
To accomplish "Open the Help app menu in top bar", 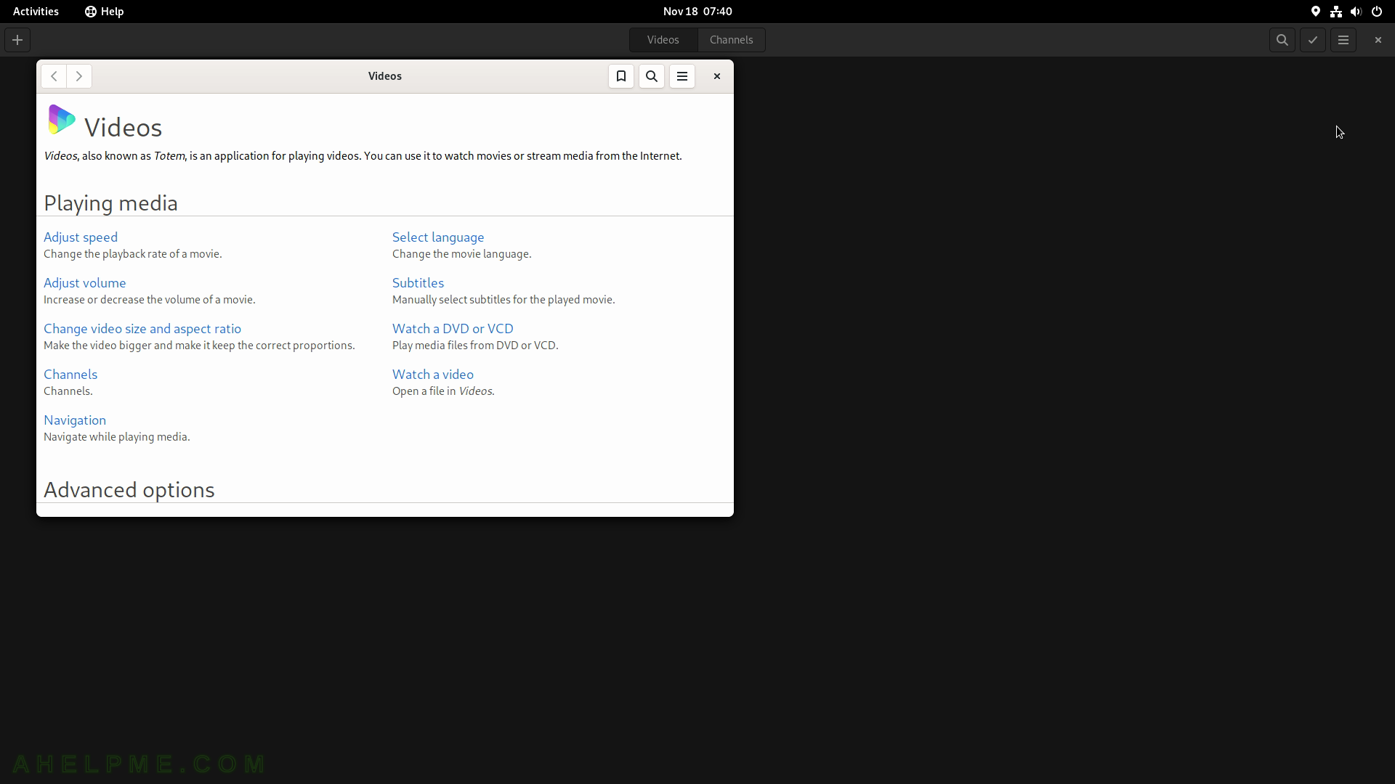I will [105, 12].
